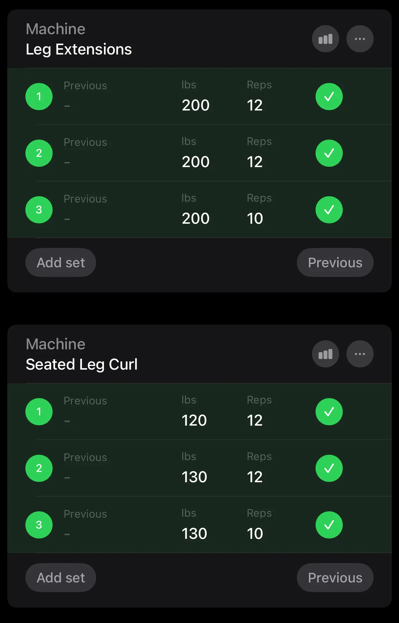
Task: Add a set to Seated Leg Curl
Action: [x=61, y=578]
